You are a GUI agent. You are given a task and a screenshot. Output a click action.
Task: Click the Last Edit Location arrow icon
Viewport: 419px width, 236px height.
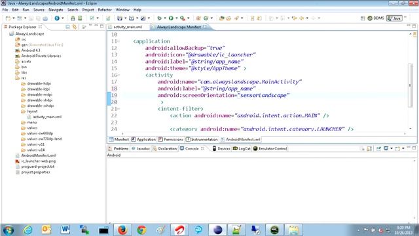[x=295, y=18]
